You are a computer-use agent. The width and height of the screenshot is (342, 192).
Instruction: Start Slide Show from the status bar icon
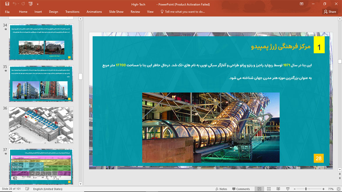click(x=288, y=189)
